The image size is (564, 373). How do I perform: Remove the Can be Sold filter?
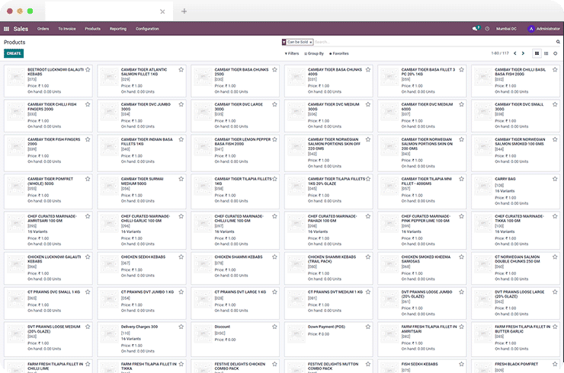click(311, 43)
